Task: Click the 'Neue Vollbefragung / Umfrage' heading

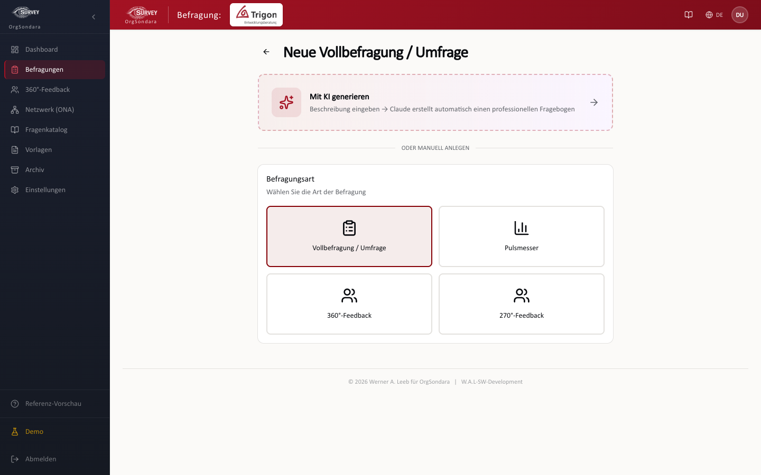Action: point(376,52)
